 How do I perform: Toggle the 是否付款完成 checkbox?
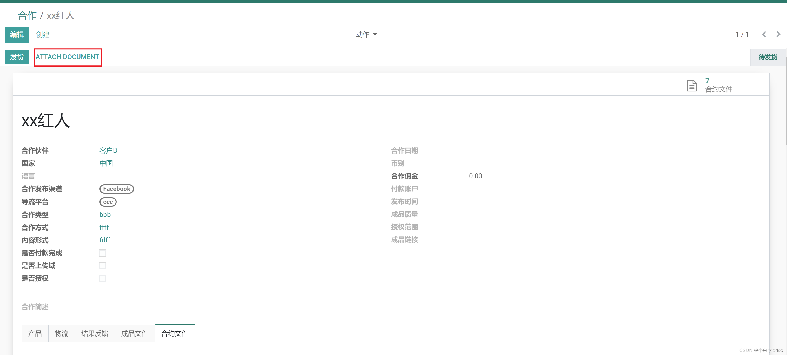coord(103,253)
